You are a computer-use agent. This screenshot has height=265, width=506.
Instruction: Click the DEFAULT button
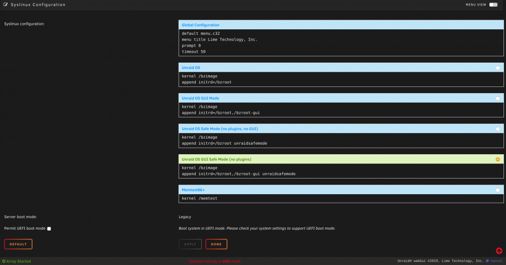18,244
